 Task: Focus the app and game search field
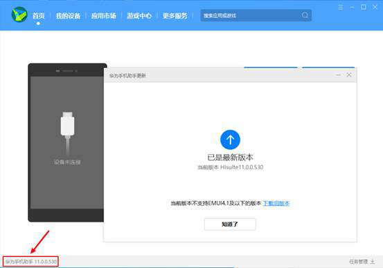pyautogui.click(x=256, y=15)
